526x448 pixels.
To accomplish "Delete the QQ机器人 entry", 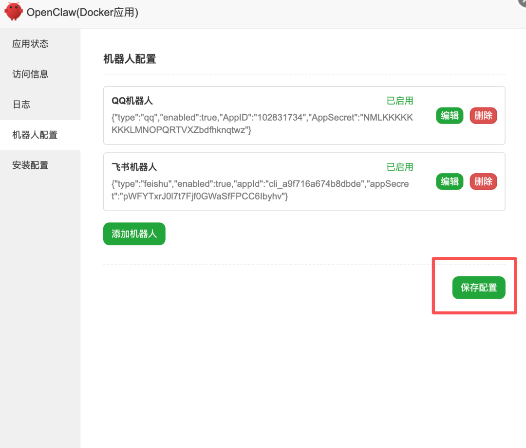I will tap(483, 116).
